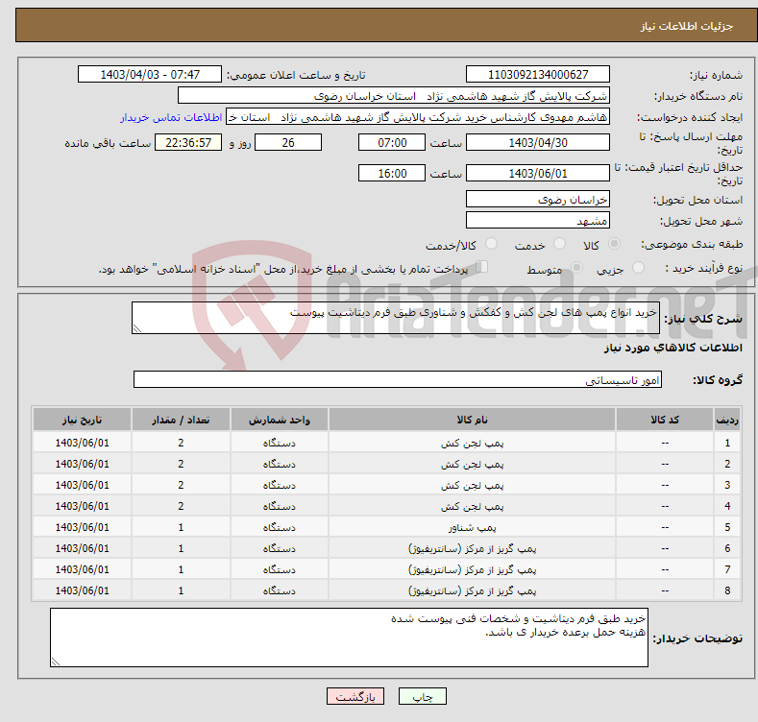
Task: Click the announcement date field 1403/04/03 - 07:47
Action: pos(150,75)
